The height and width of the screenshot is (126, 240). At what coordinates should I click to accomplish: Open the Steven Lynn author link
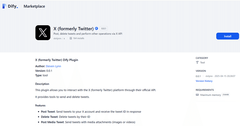coord(53,66)
